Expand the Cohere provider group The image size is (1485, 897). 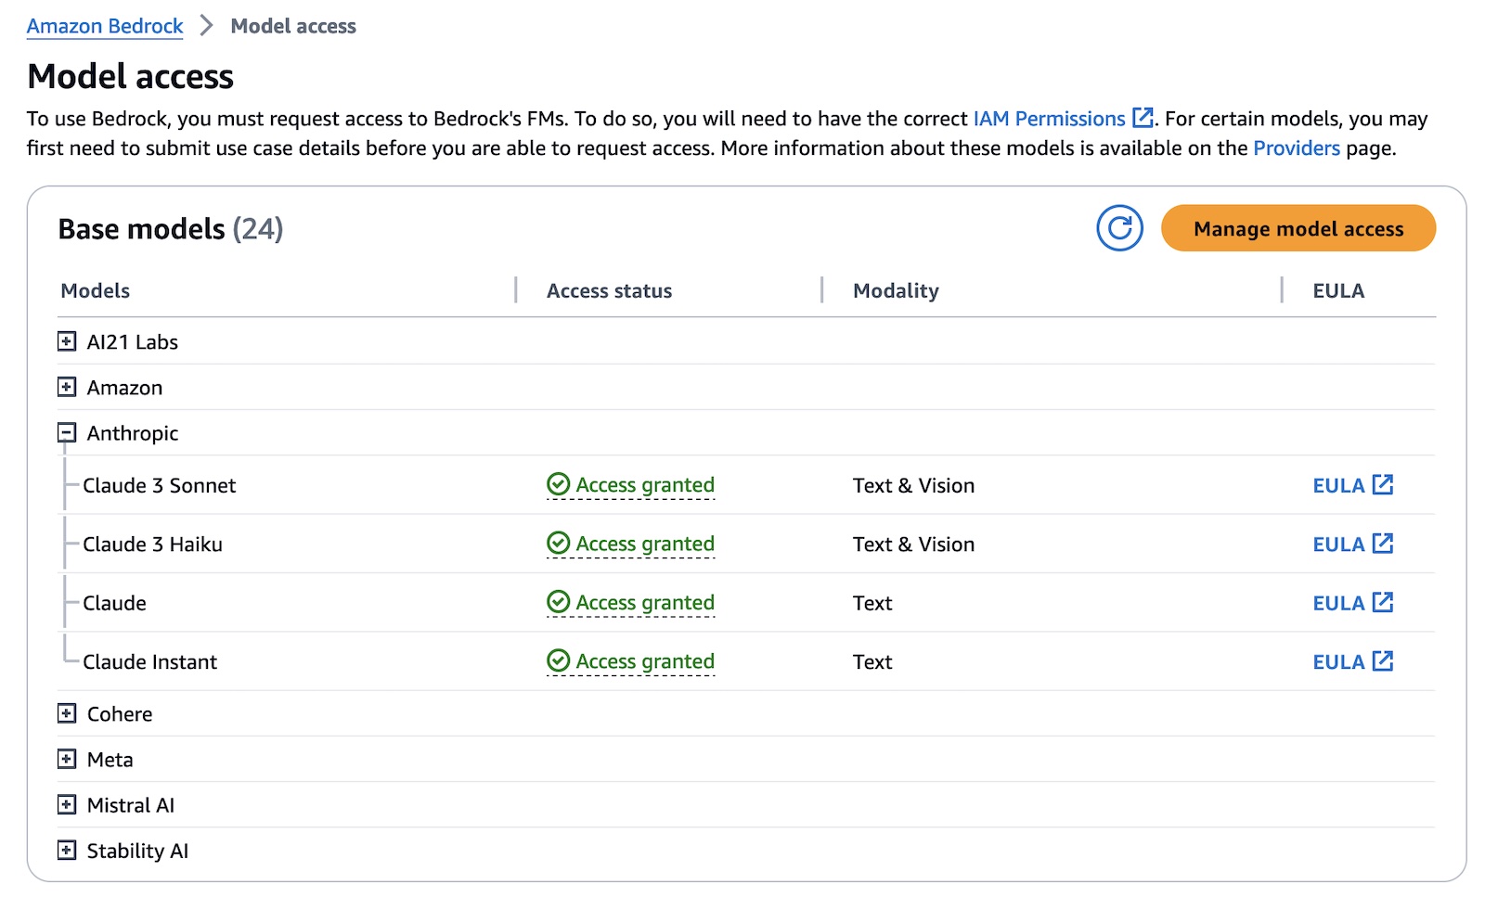click(67, 713)
